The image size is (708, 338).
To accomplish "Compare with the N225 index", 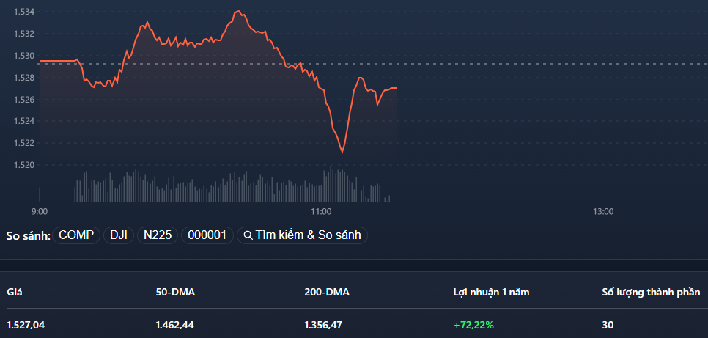I will click(x=158, y=235).
